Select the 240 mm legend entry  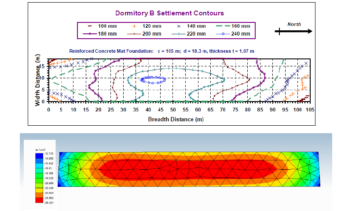pyautogui.click(x=233, y=34)
